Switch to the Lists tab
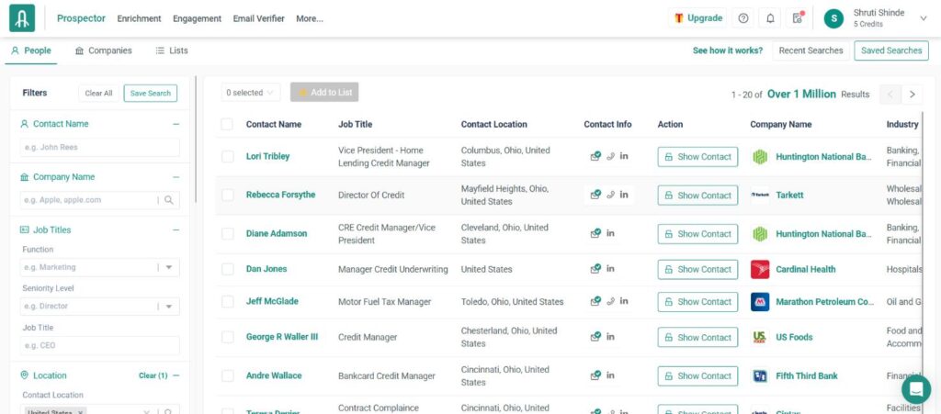The height and width of the screenshot is (414, 941). [172, 50]
